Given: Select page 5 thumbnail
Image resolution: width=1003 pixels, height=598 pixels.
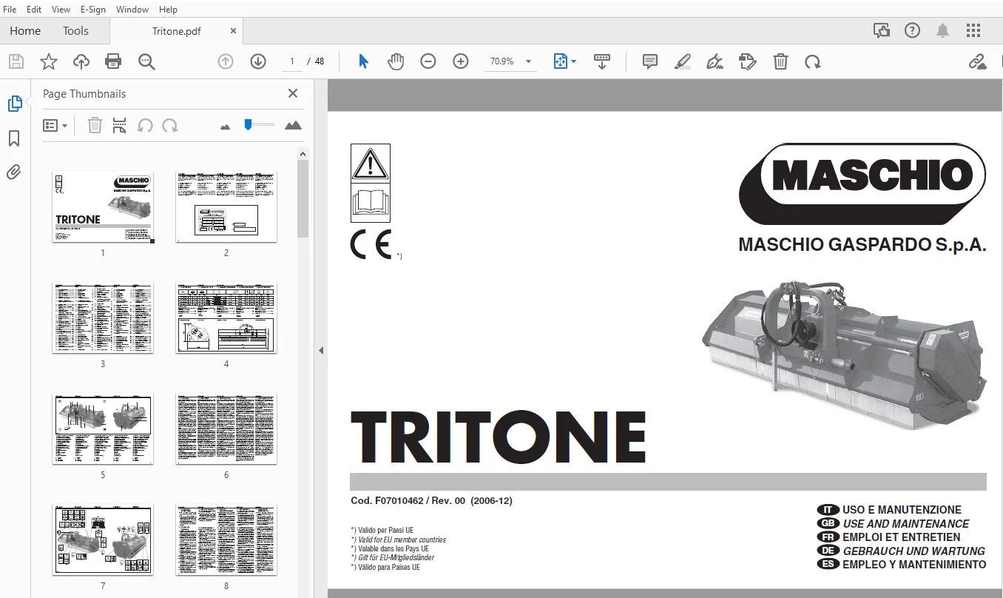Looking at the screenshot, I should pyautogui.click(x=103, y=429).
